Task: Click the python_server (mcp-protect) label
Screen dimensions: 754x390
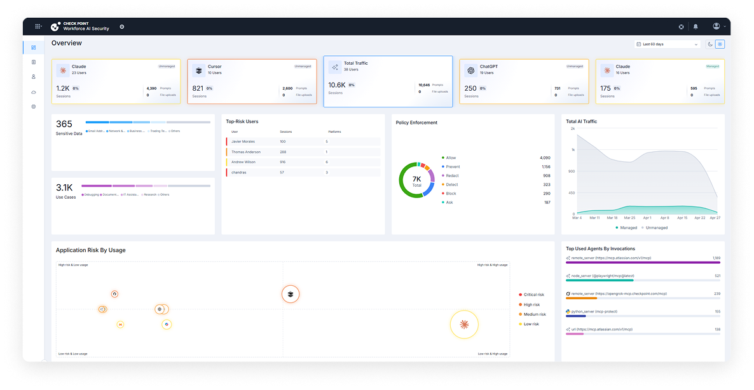Action: click(594, 312)
